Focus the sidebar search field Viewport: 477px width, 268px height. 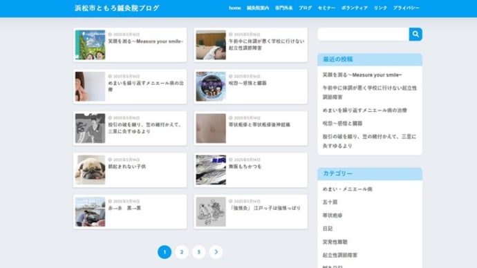(x=363, y=35)
